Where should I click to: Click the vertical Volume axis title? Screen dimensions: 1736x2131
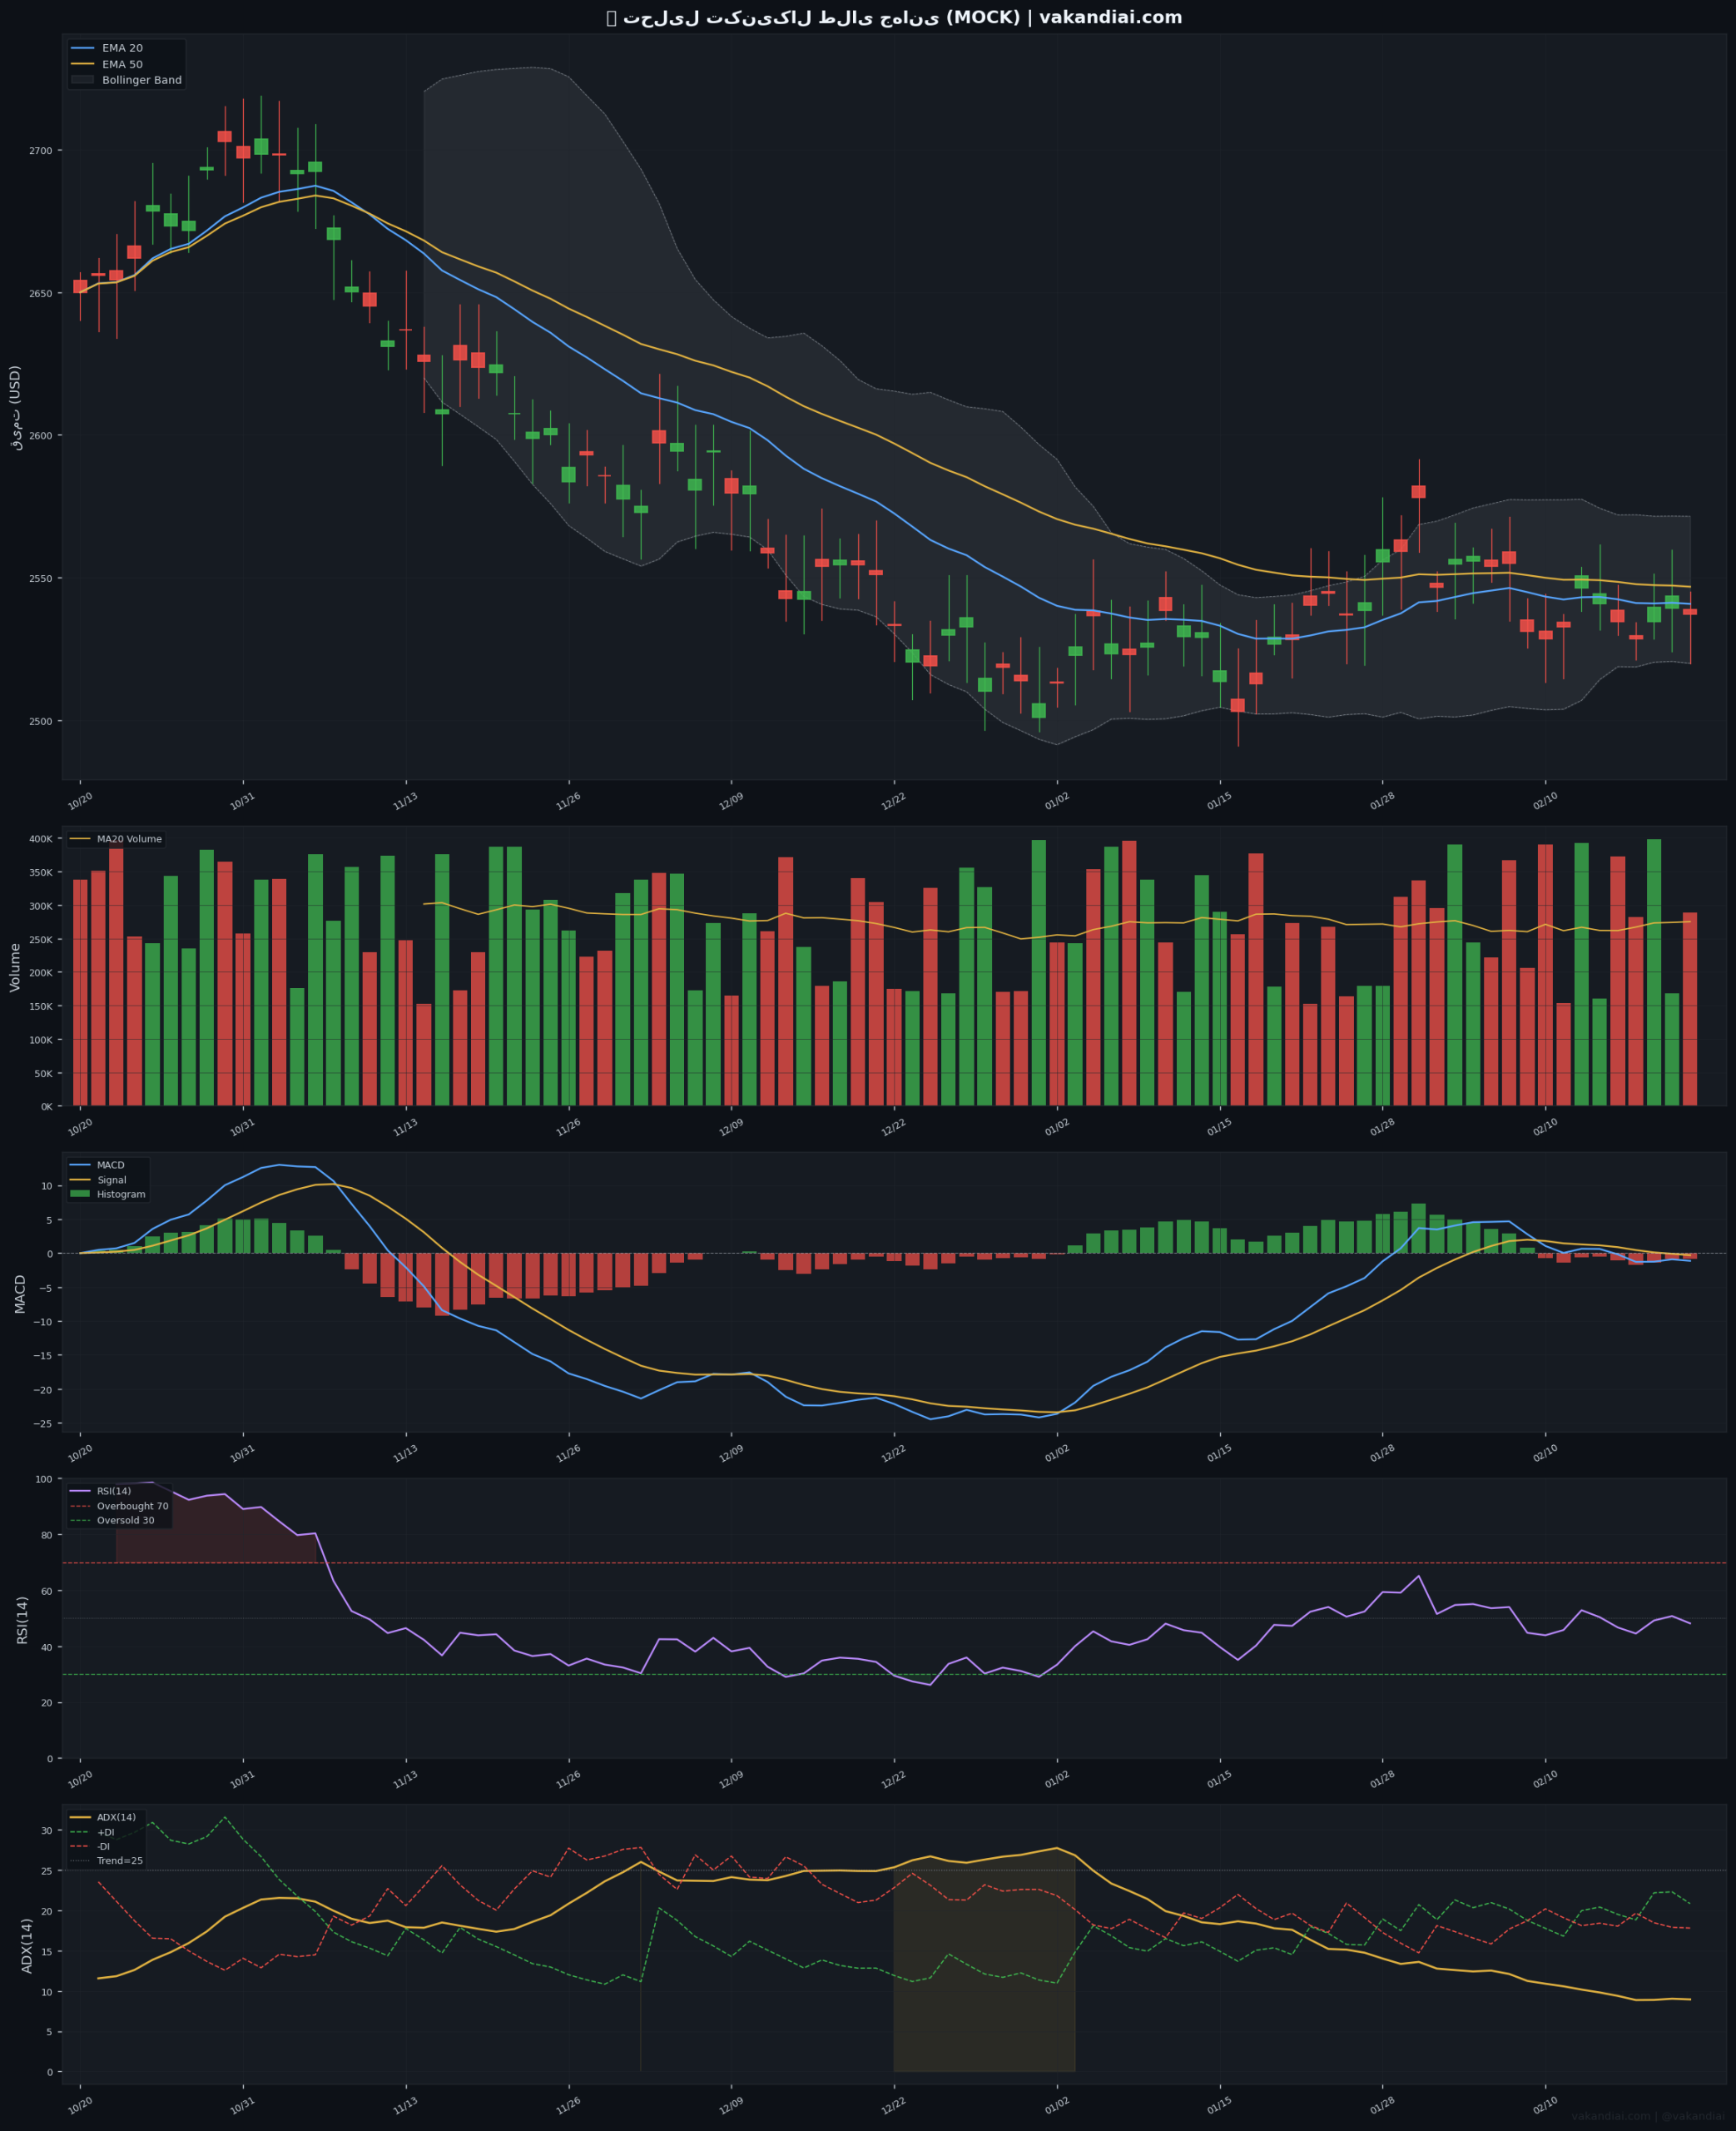pyautogui.click(x=15, y=967)
